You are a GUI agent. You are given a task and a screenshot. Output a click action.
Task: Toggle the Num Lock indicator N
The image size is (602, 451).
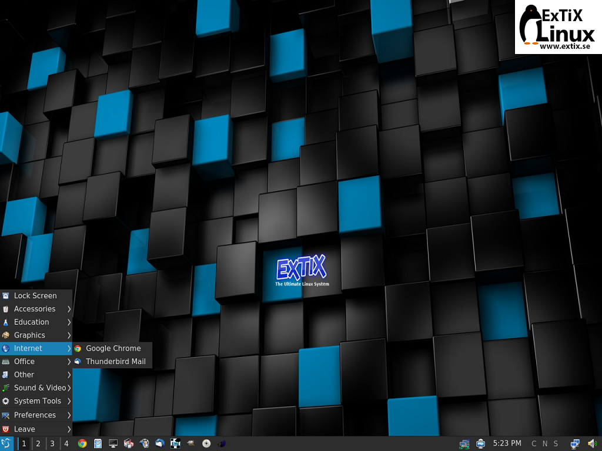point(545,444)
